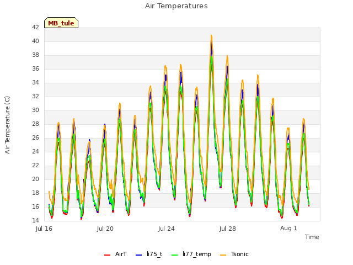Click the Air Temperatures chart title

click(x=176, y=6)
